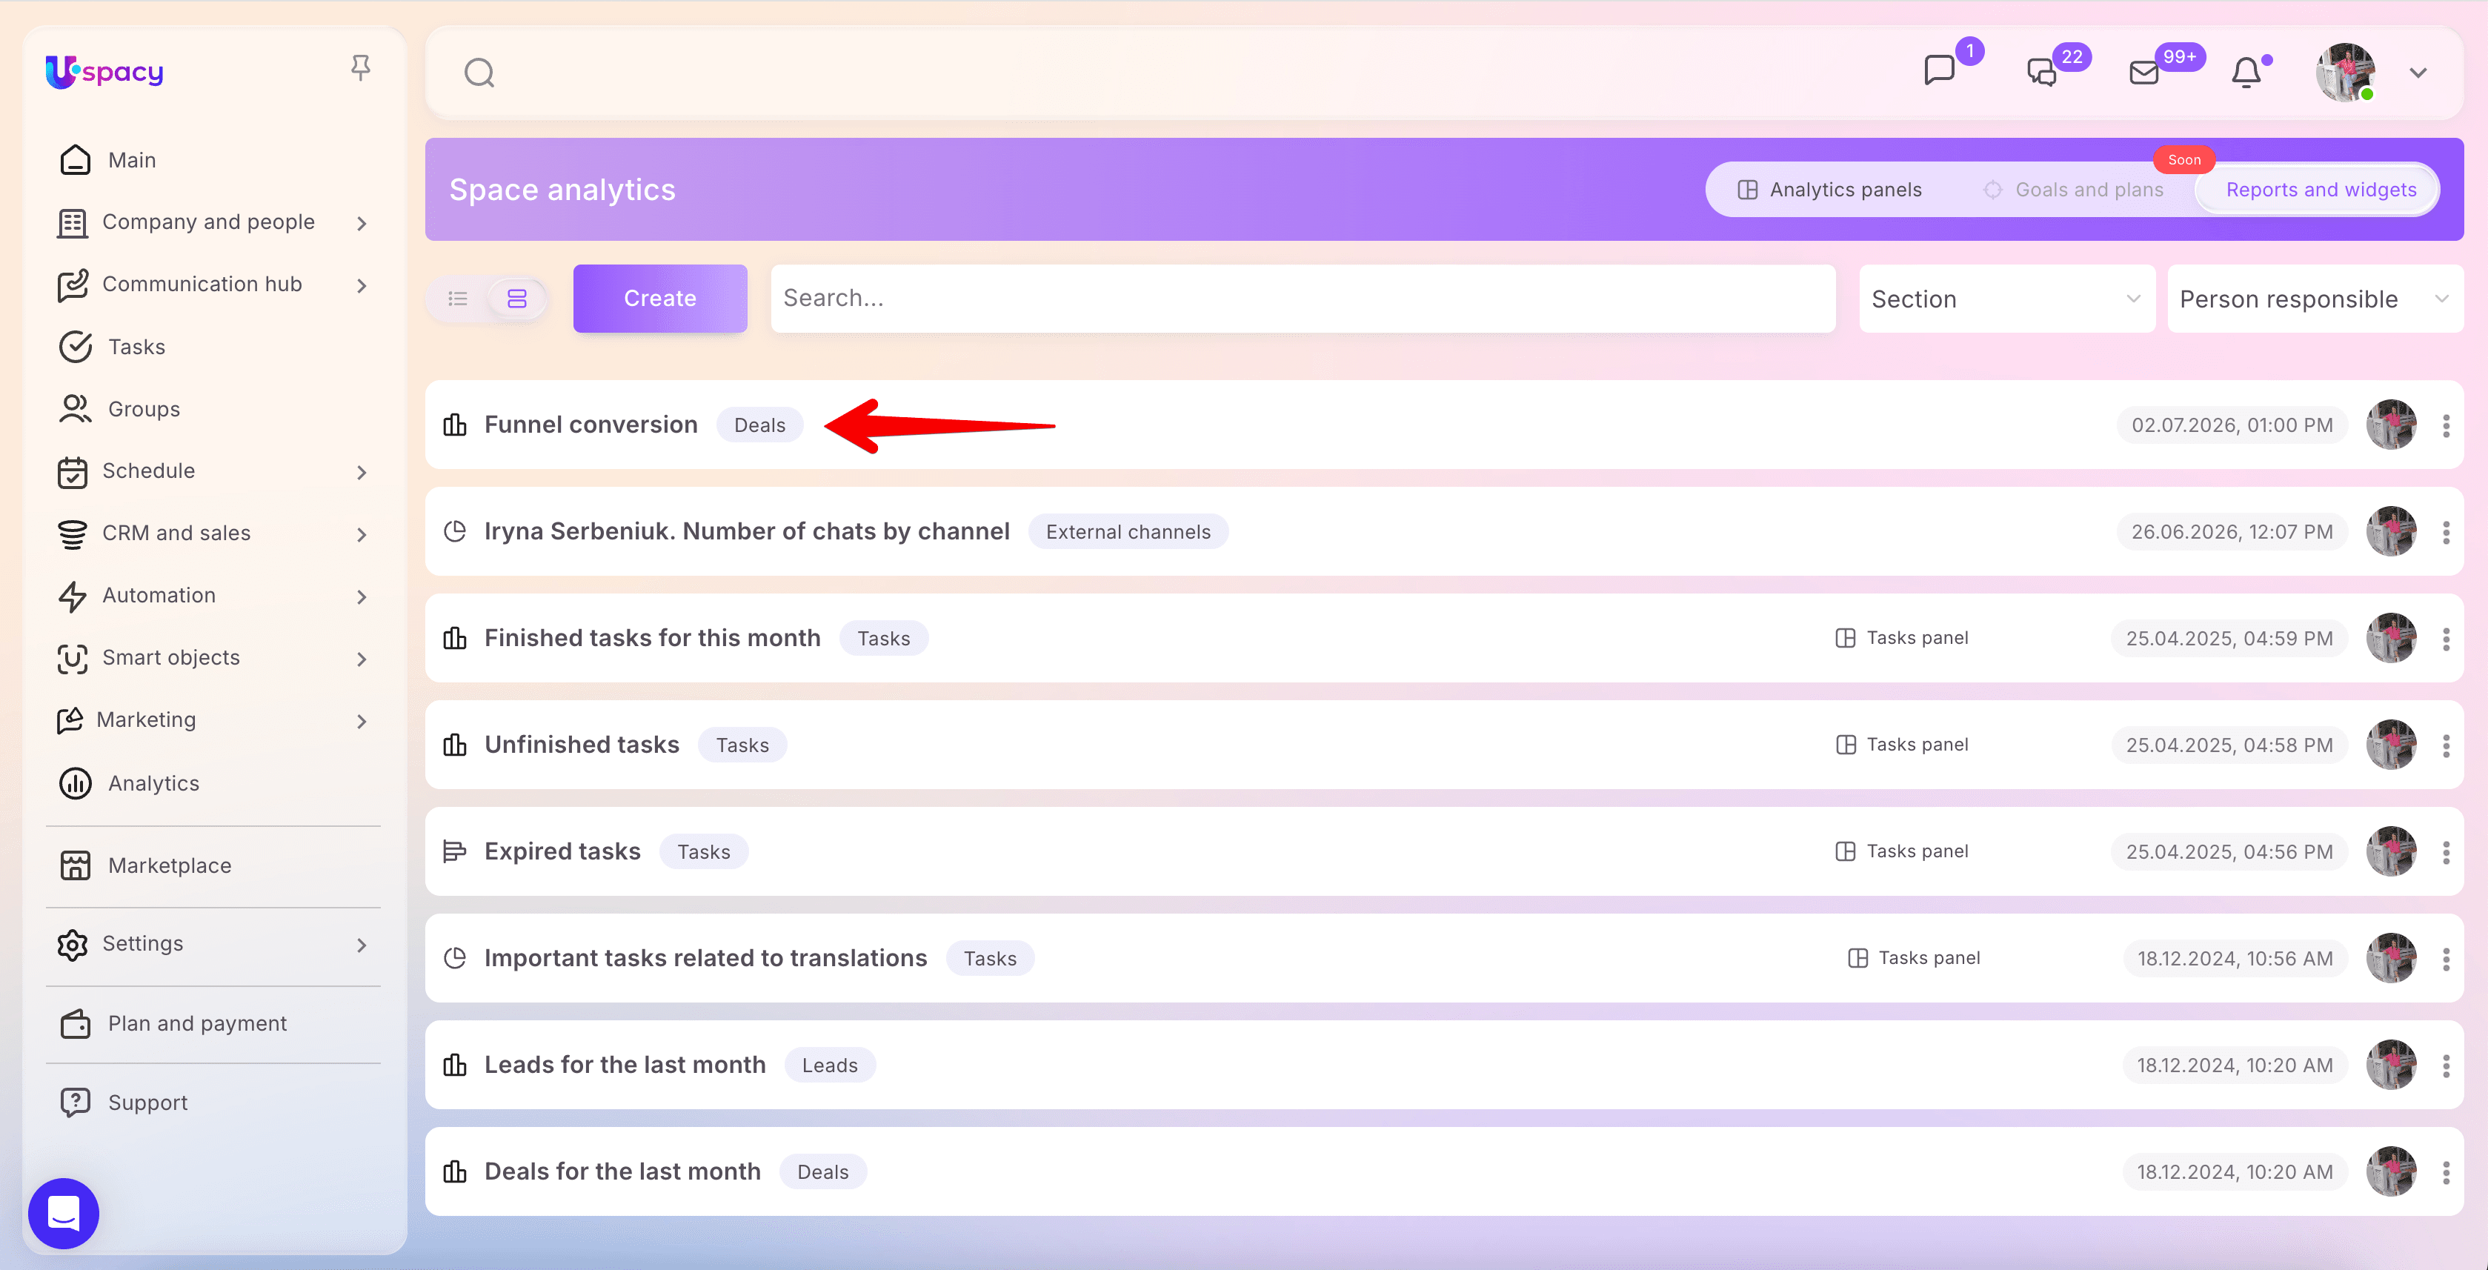This screenshot has width=2488, height=1270.
Task: Switch to the Analytics panels tab
Action: (1829, 189)
